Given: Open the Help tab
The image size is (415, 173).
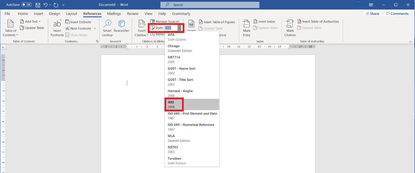Looking at the screenshot, I should pos(162,14).
